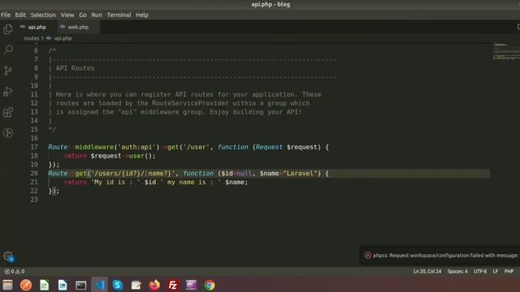Open the Extensions view

pos(8,112)
